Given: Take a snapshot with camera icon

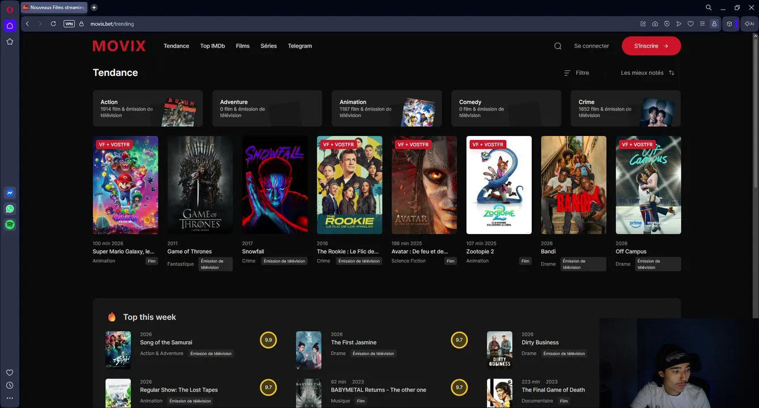Looking at the screenshot, I should coord(655,24).
